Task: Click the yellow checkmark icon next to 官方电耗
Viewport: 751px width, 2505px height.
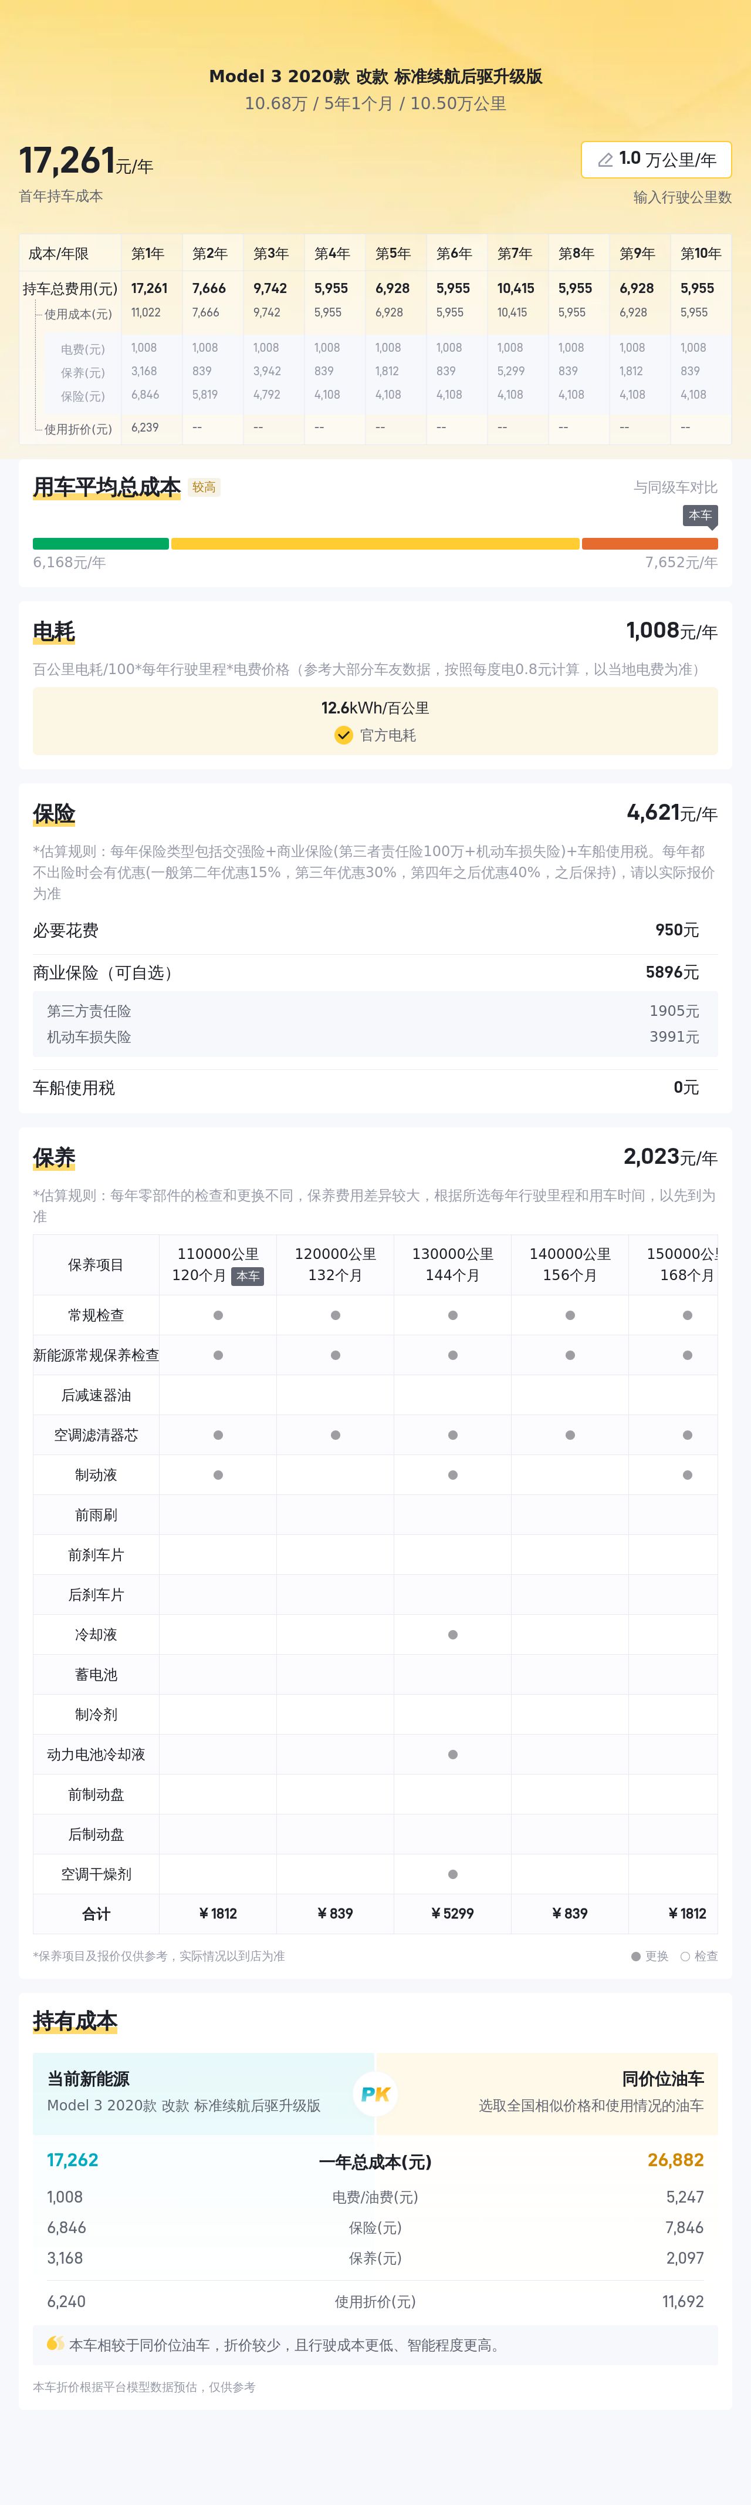Action: 344,735
